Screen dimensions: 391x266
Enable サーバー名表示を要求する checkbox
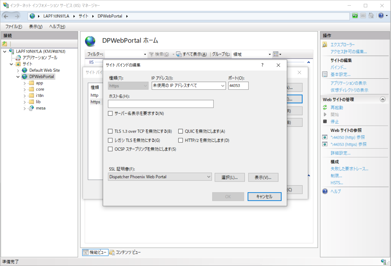pos(110,113)
